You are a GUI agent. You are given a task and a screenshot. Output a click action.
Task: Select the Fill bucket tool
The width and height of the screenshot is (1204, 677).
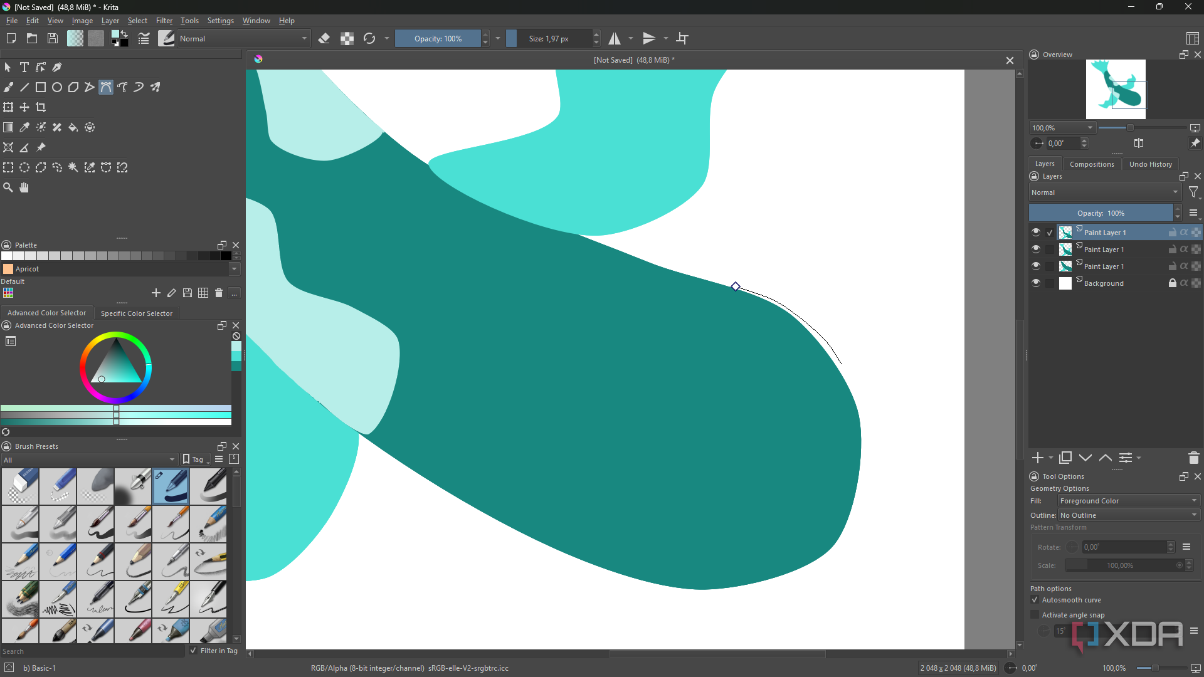click(x=73, y=127)
